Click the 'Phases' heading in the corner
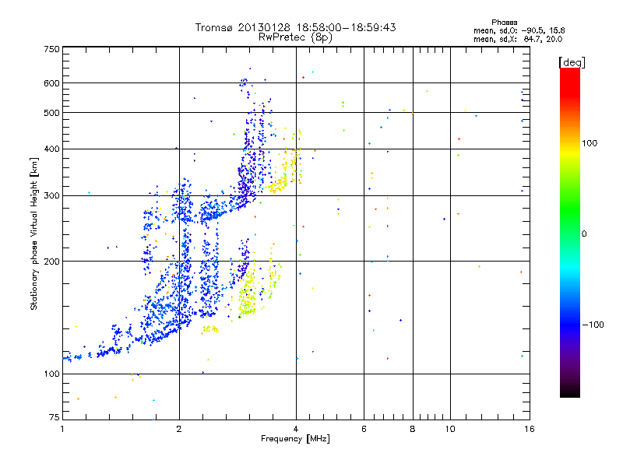This screenshot has height=467, width=623. (x=504, y=23)
